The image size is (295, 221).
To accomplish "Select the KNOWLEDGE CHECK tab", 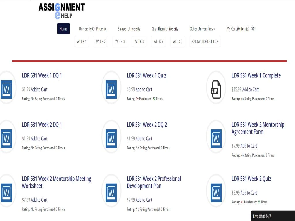I will [205, 41].
